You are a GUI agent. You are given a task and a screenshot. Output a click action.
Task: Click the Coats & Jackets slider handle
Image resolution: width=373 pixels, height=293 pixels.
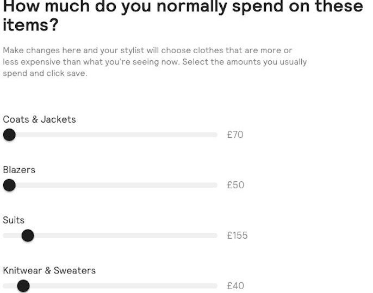pos(9,135)
